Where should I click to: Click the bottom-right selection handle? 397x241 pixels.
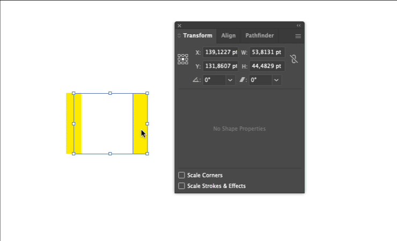point(148,154)
